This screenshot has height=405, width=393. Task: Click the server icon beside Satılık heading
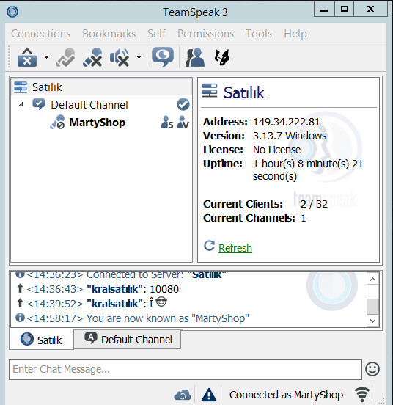[210, 91]
